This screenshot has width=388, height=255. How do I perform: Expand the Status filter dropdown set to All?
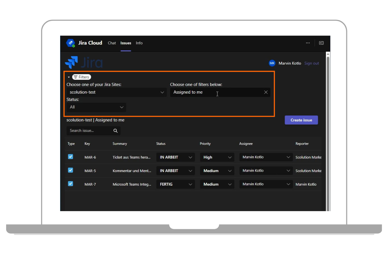(96, 107)
